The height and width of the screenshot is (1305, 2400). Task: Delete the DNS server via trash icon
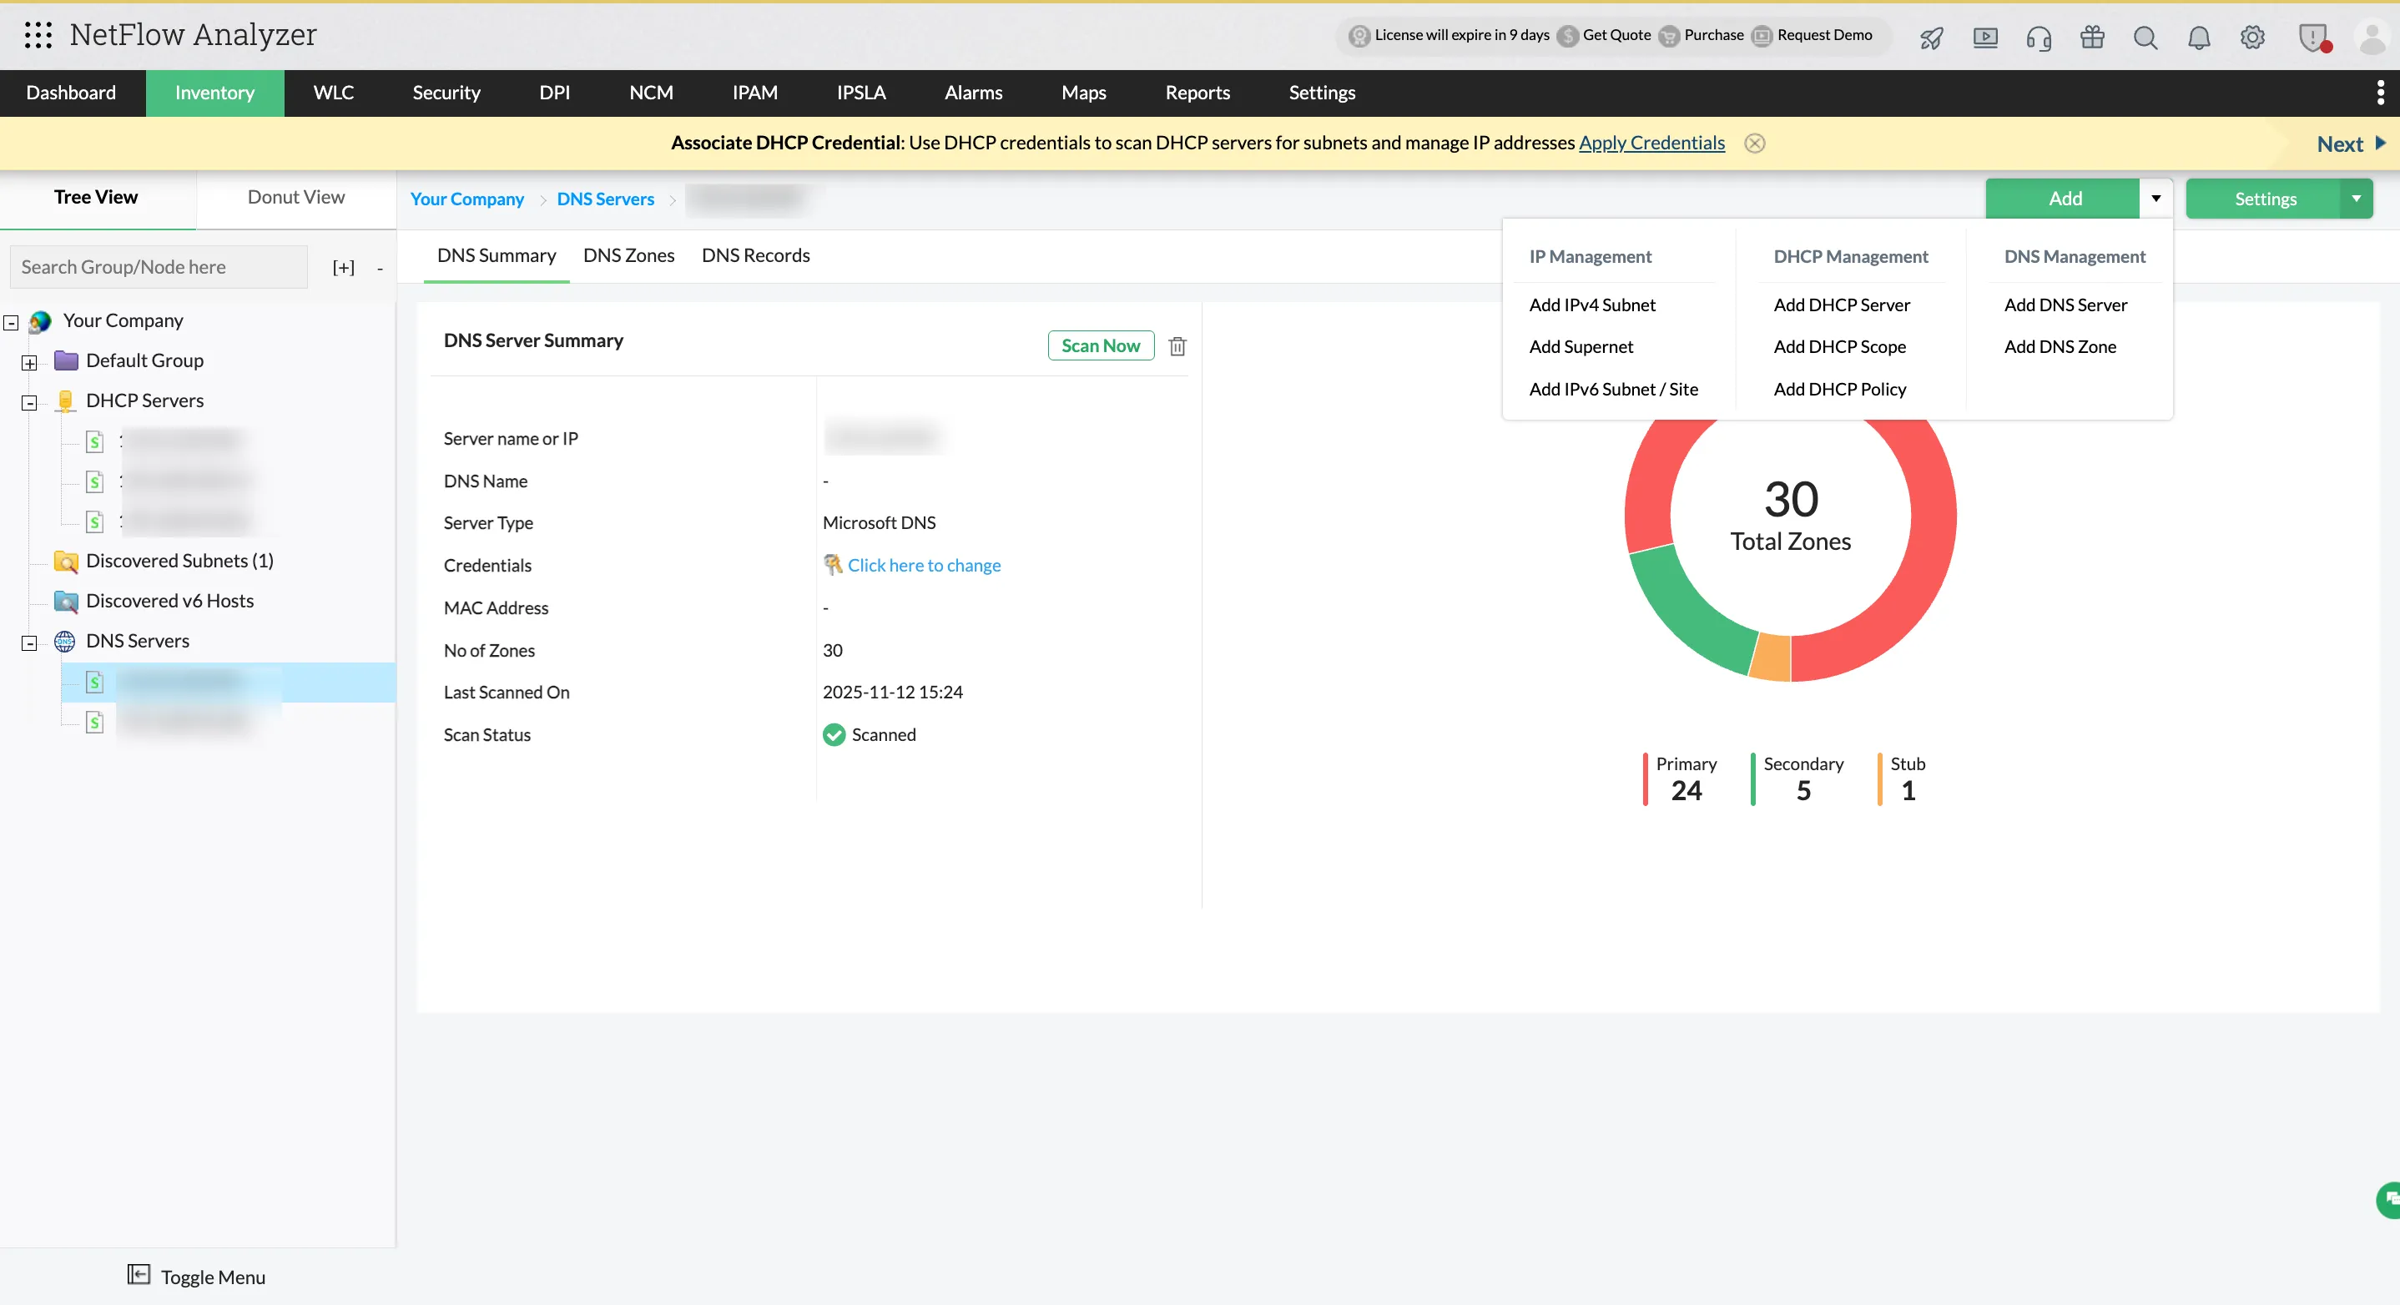[1177, 345]
